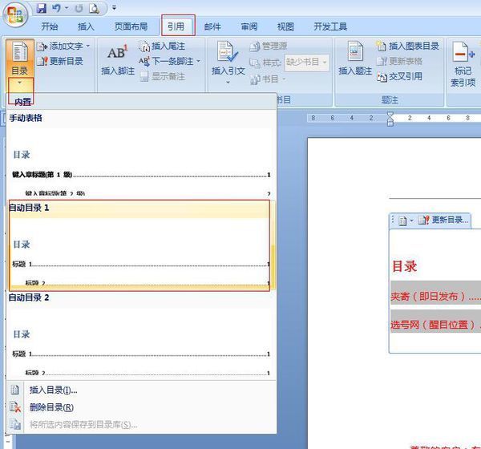The height and width of the screenshot is (449, 481).
Task: Open the undo history dropdown arrow
Action: pyautogui.click(x=67, y=8)
